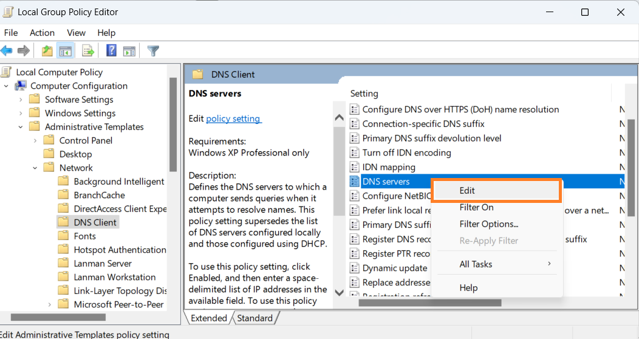Click the Forward arrow toolbar icon
This screenshot has width=639, height=339.
click(x=24, y=50)
